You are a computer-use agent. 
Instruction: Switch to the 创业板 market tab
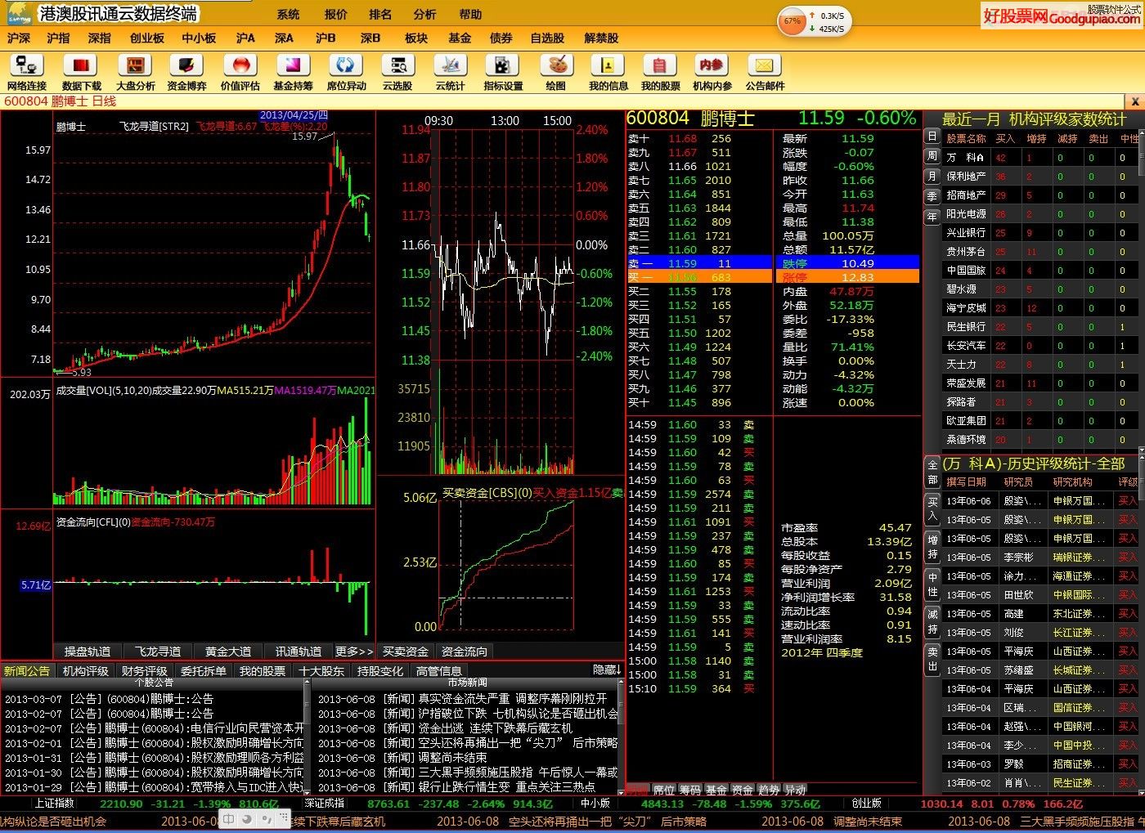tap(147, 38)
